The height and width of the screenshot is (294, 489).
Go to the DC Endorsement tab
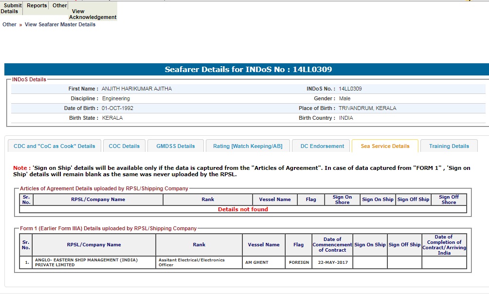pos(322,146)
